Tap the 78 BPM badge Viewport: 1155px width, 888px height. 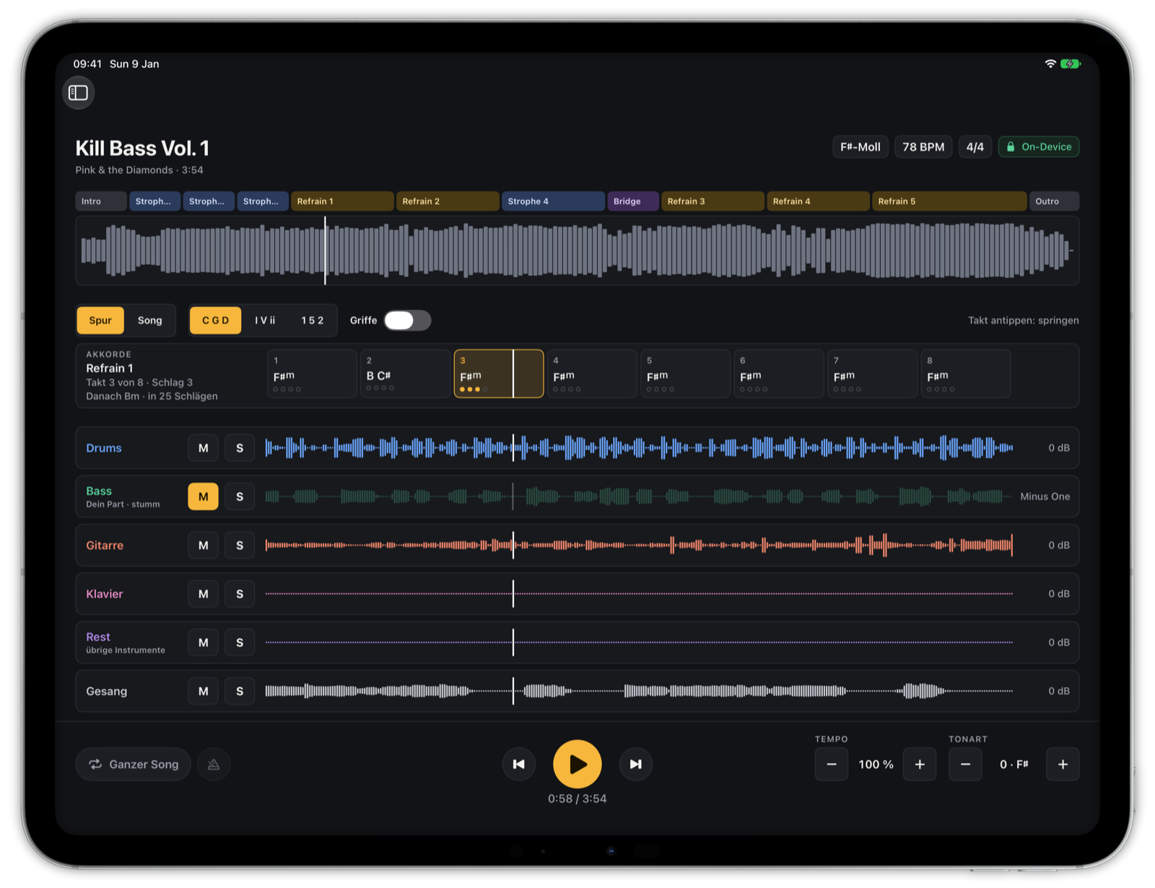click(x=923, y=147)
